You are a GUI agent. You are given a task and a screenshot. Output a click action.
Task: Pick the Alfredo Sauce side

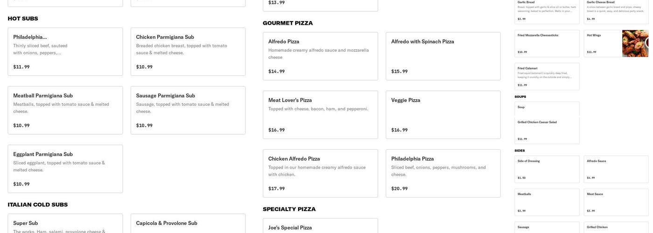pyautogui.click(x=616, y=169)
